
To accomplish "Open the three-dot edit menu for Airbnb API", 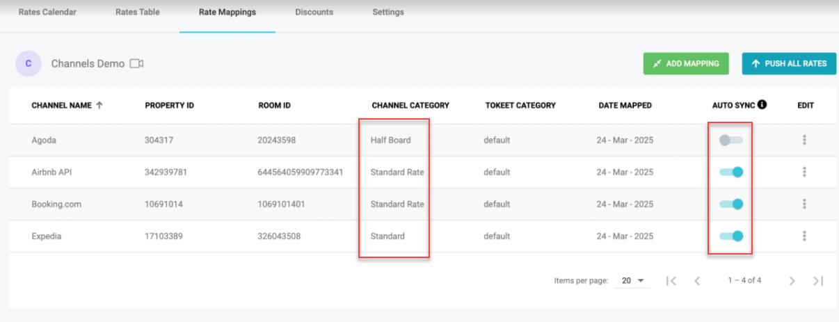I will pos(804,172).
